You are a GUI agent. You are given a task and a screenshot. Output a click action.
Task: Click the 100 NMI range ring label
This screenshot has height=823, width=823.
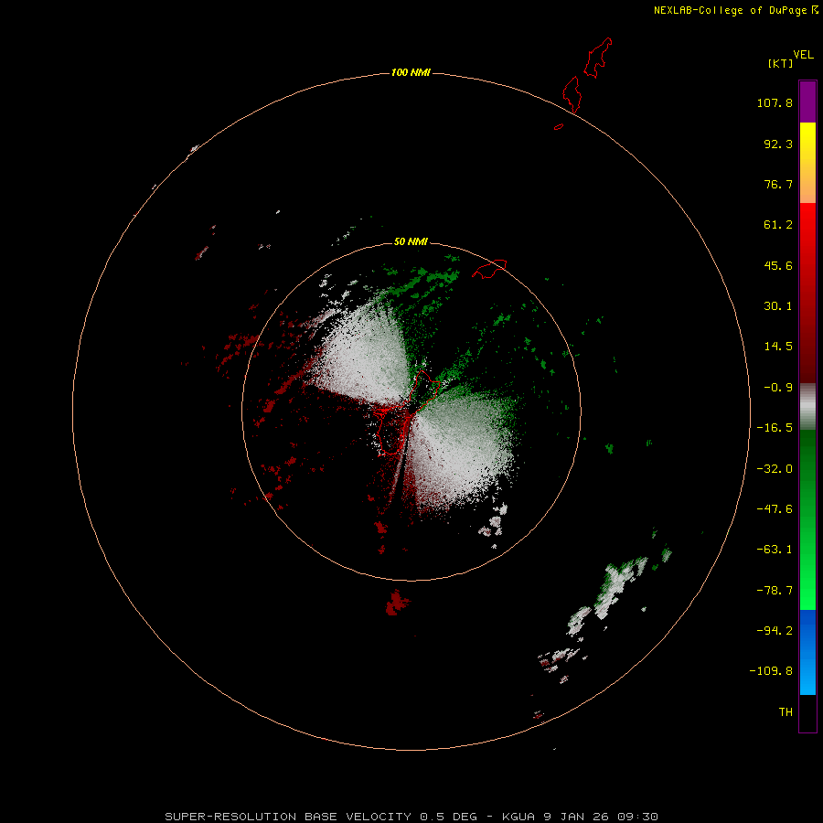[x=411, y=72]
